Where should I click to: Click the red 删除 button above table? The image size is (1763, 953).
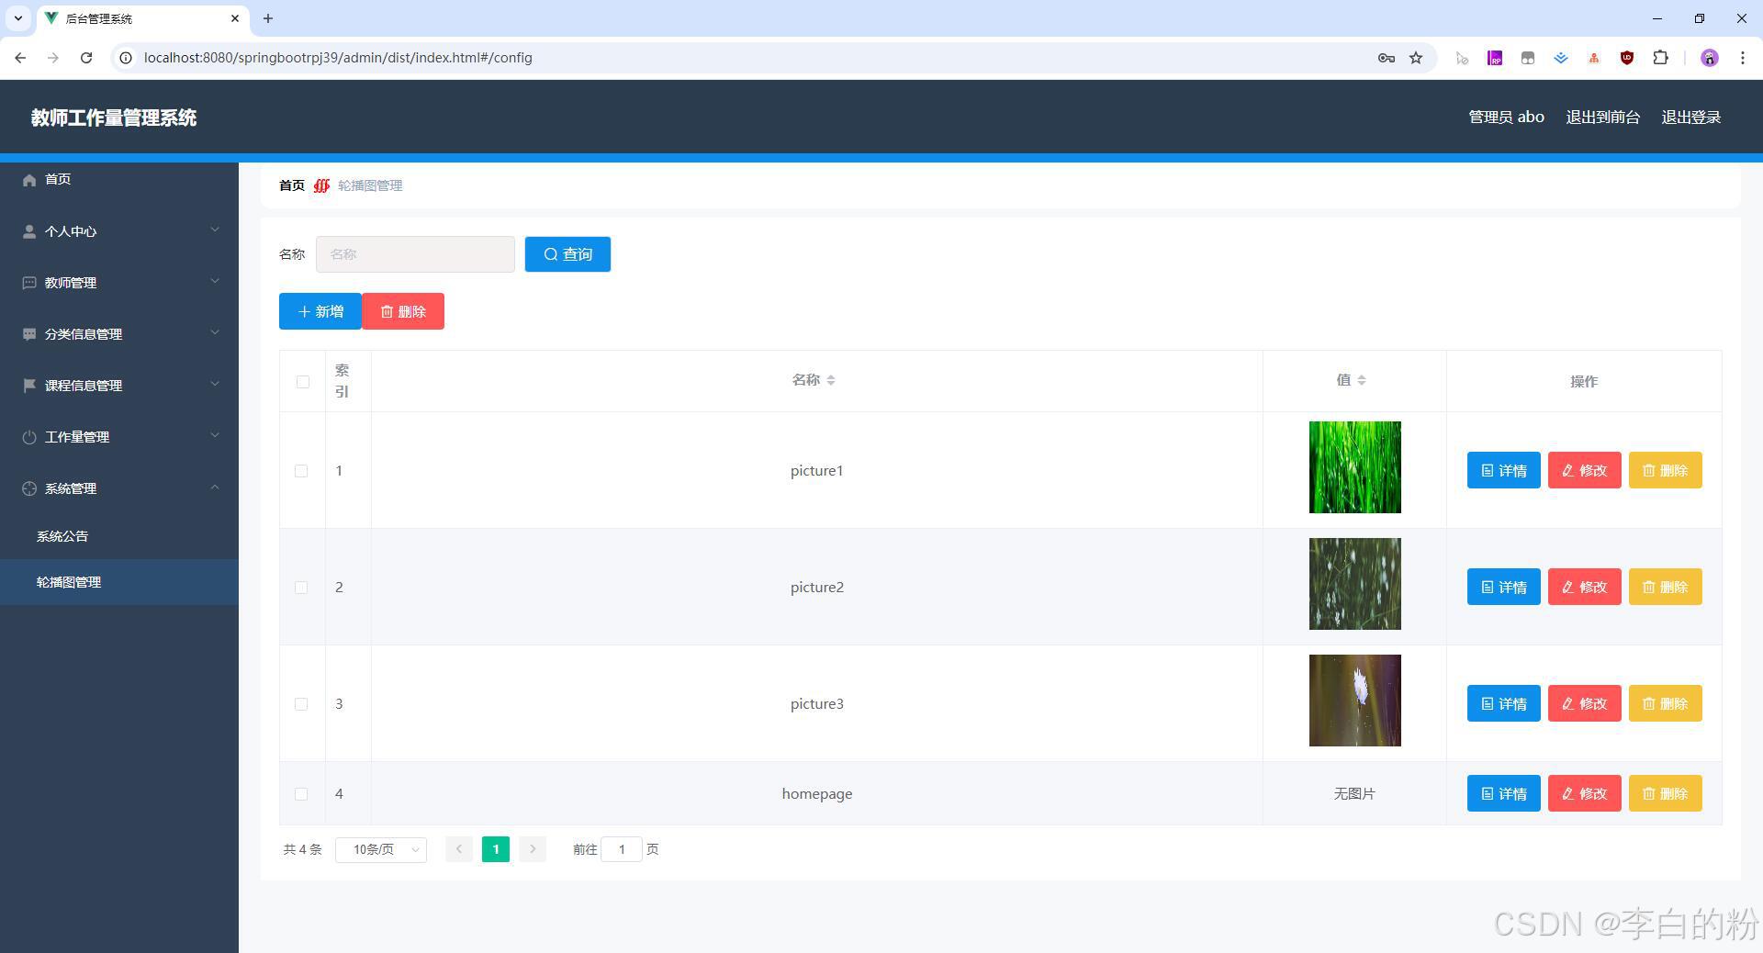(x=403, y=311)
